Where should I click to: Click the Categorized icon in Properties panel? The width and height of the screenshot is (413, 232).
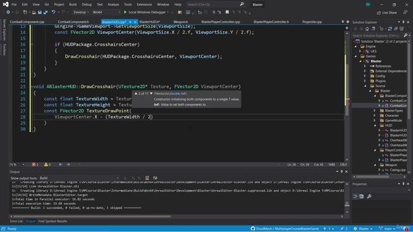click(x=356, y=196)
